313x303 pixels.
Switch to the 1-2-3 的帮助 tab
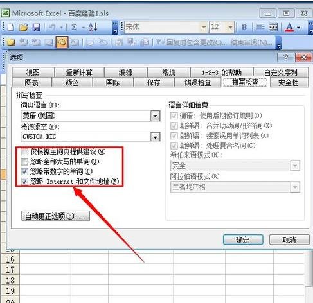pyautogui.click(x=222, y=73)
